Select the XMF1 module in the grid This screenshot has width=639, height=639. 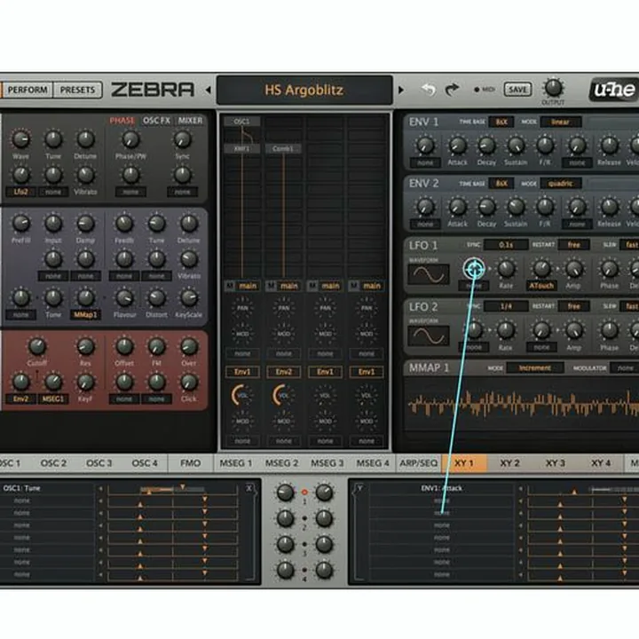coord(242,149)
